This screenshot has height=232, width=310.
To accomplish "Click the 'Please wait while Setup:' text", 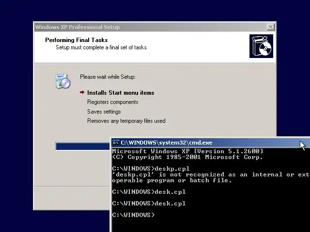I will 108,77.
